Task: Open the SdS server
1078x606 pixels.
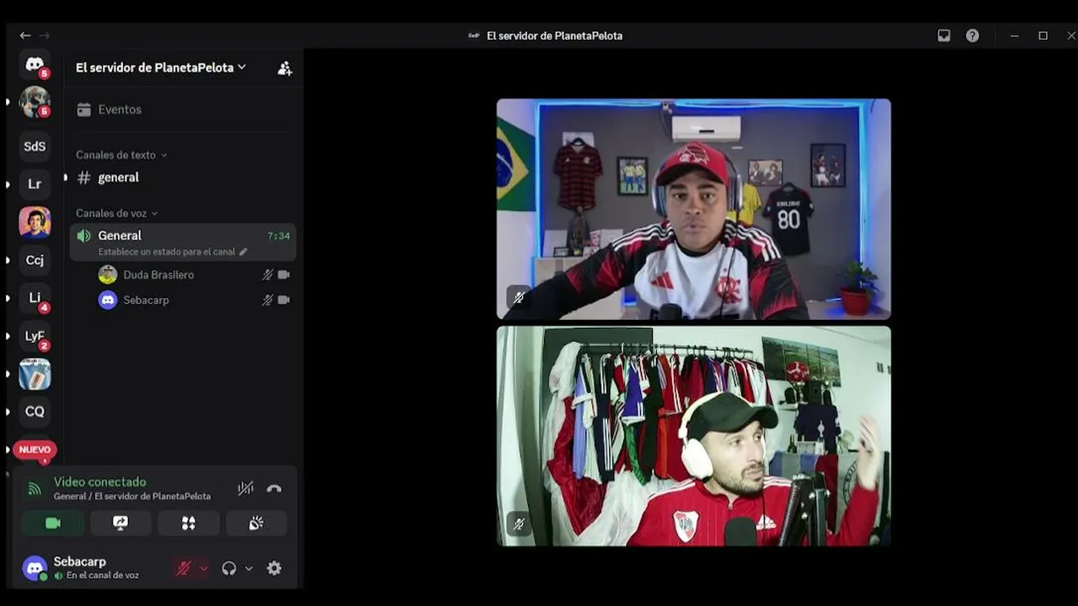Action: tap(35, 146)
